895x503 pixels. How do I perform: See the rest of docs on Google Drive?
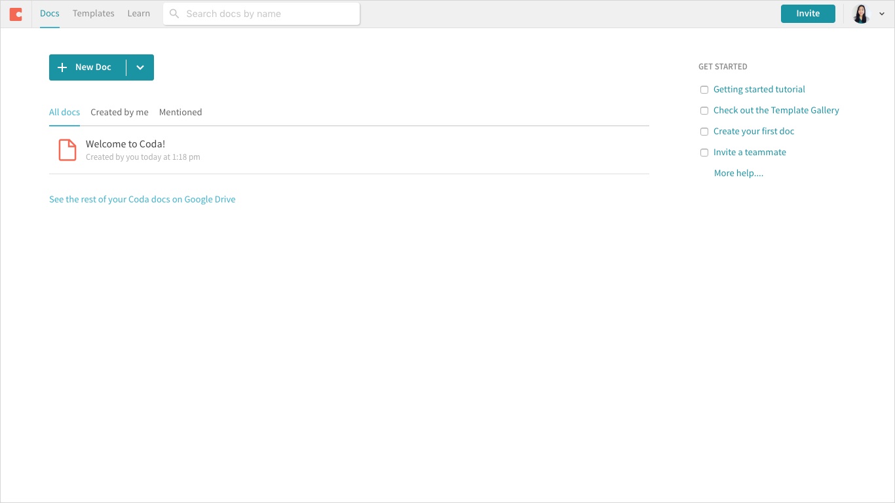[142, 200]
